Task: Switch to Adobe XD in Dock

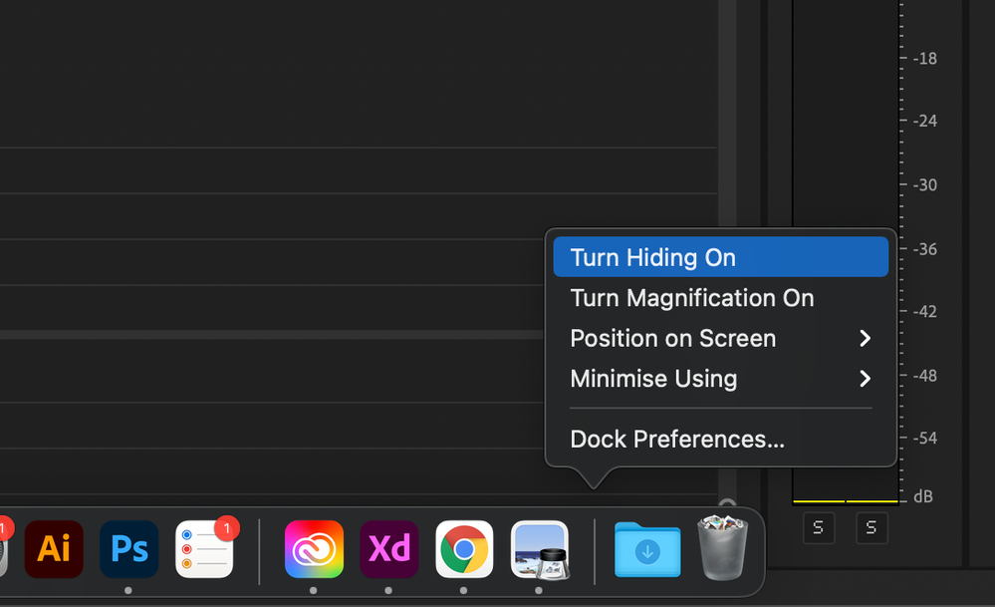Action: tap(389, 549)
